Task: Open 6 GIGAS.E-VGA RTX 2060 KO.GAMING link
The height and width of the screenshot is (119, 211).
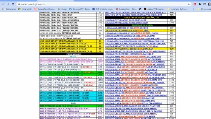Action: 130,98
